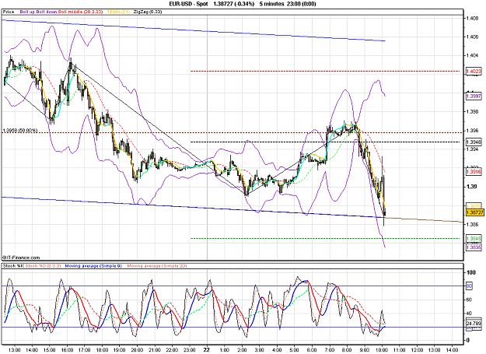Click the green 1.3845 price level tag
The image size is (486, 354).
pyautogui.click(x=474, y=238)
